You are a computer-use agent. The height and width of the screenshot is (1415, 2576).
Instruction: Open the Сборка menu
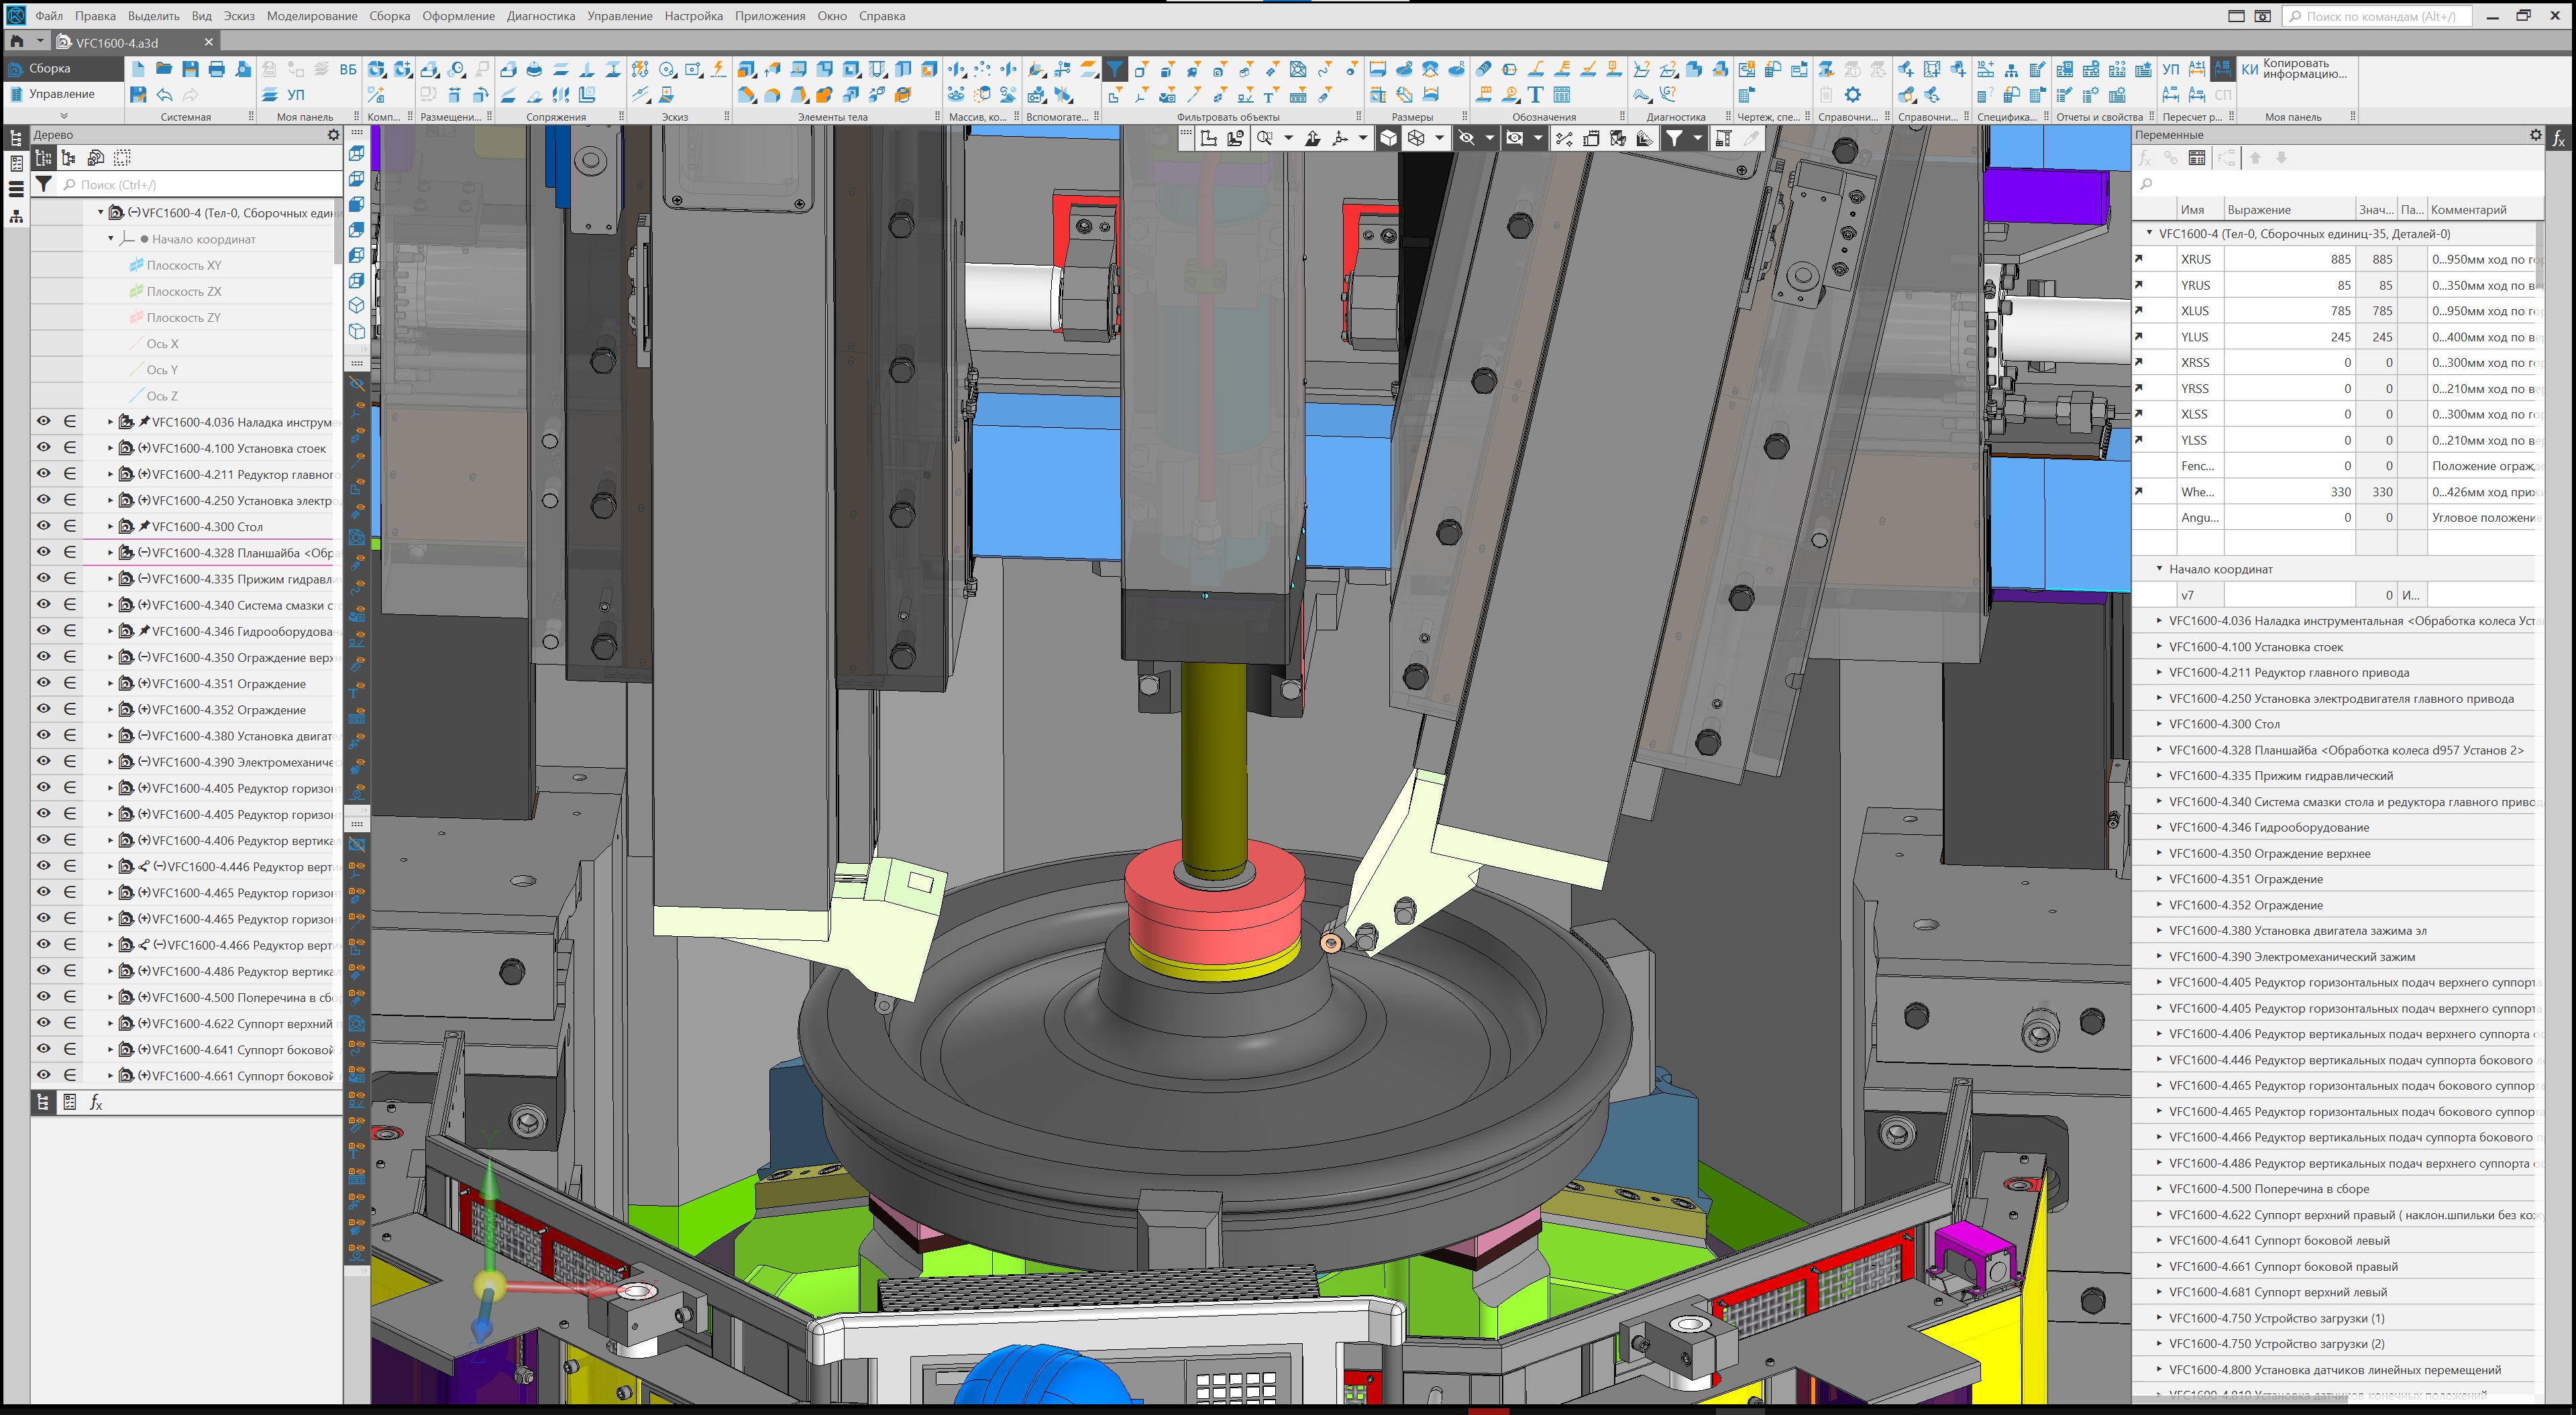389,16
